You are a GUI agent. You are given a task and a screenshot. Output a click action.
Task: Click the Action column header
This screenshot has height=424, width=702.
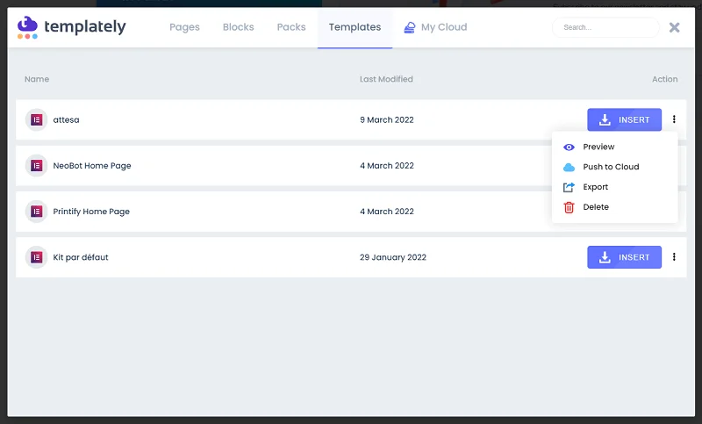click(665, 79)
